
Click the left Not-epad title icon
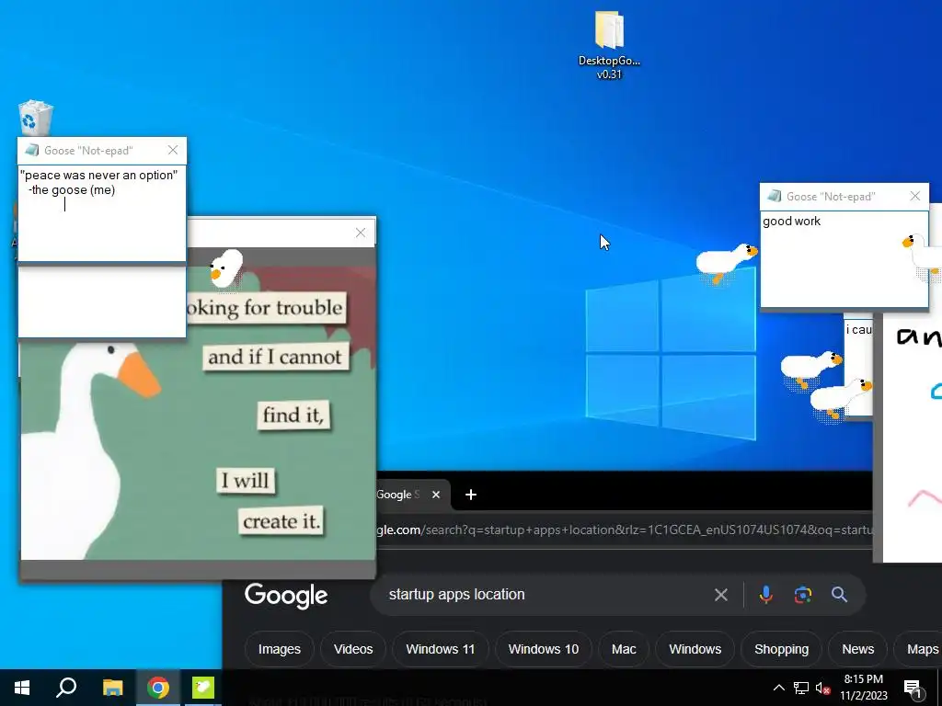(32, 150)
